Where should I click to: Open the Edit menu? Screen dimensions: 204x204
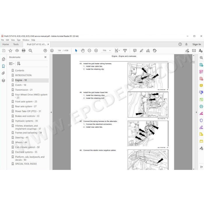tap(7, 40)
